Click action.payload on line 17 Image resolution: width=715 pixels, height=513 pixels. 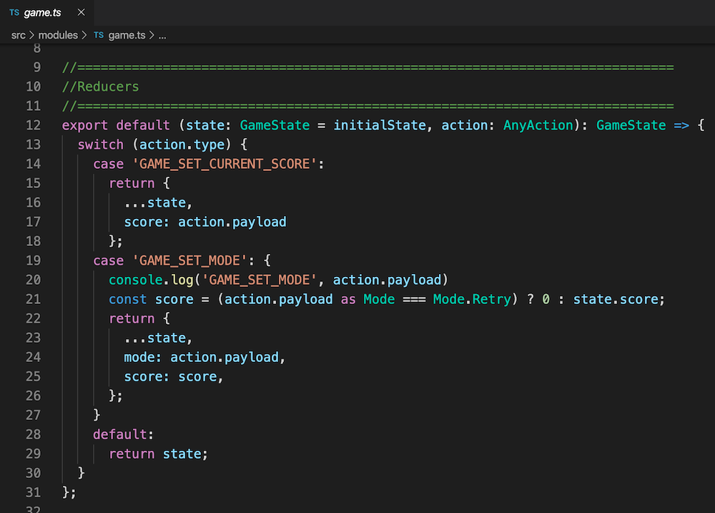pos(232,222)
